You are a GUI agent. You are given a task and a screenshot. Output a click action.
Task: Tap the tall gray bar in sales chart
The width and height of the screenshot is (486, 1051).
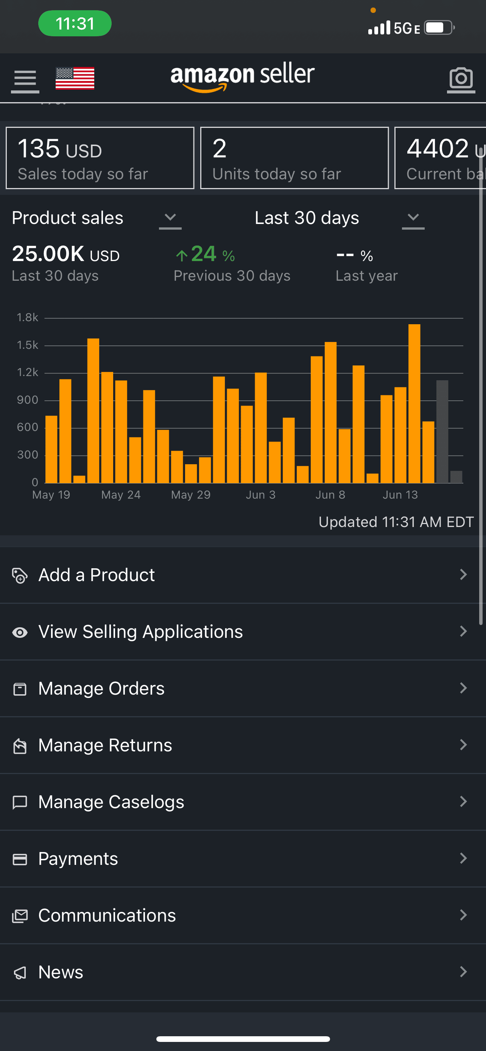coord(442,431)
